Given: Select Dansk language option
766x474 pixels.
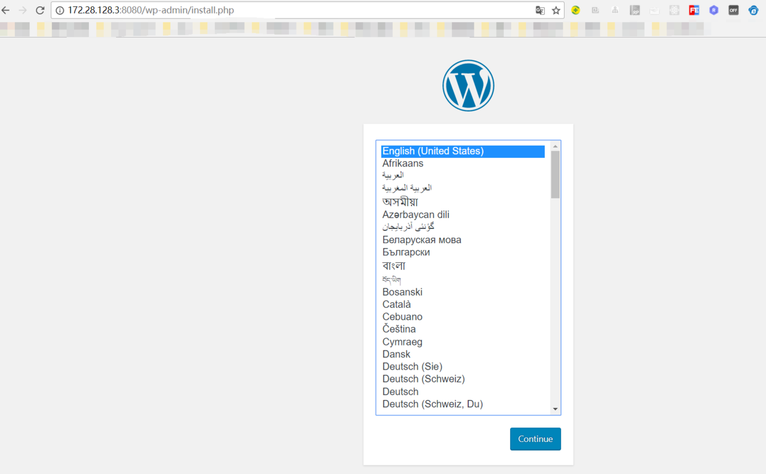Looking at the screenshot, I should point(463,354).
